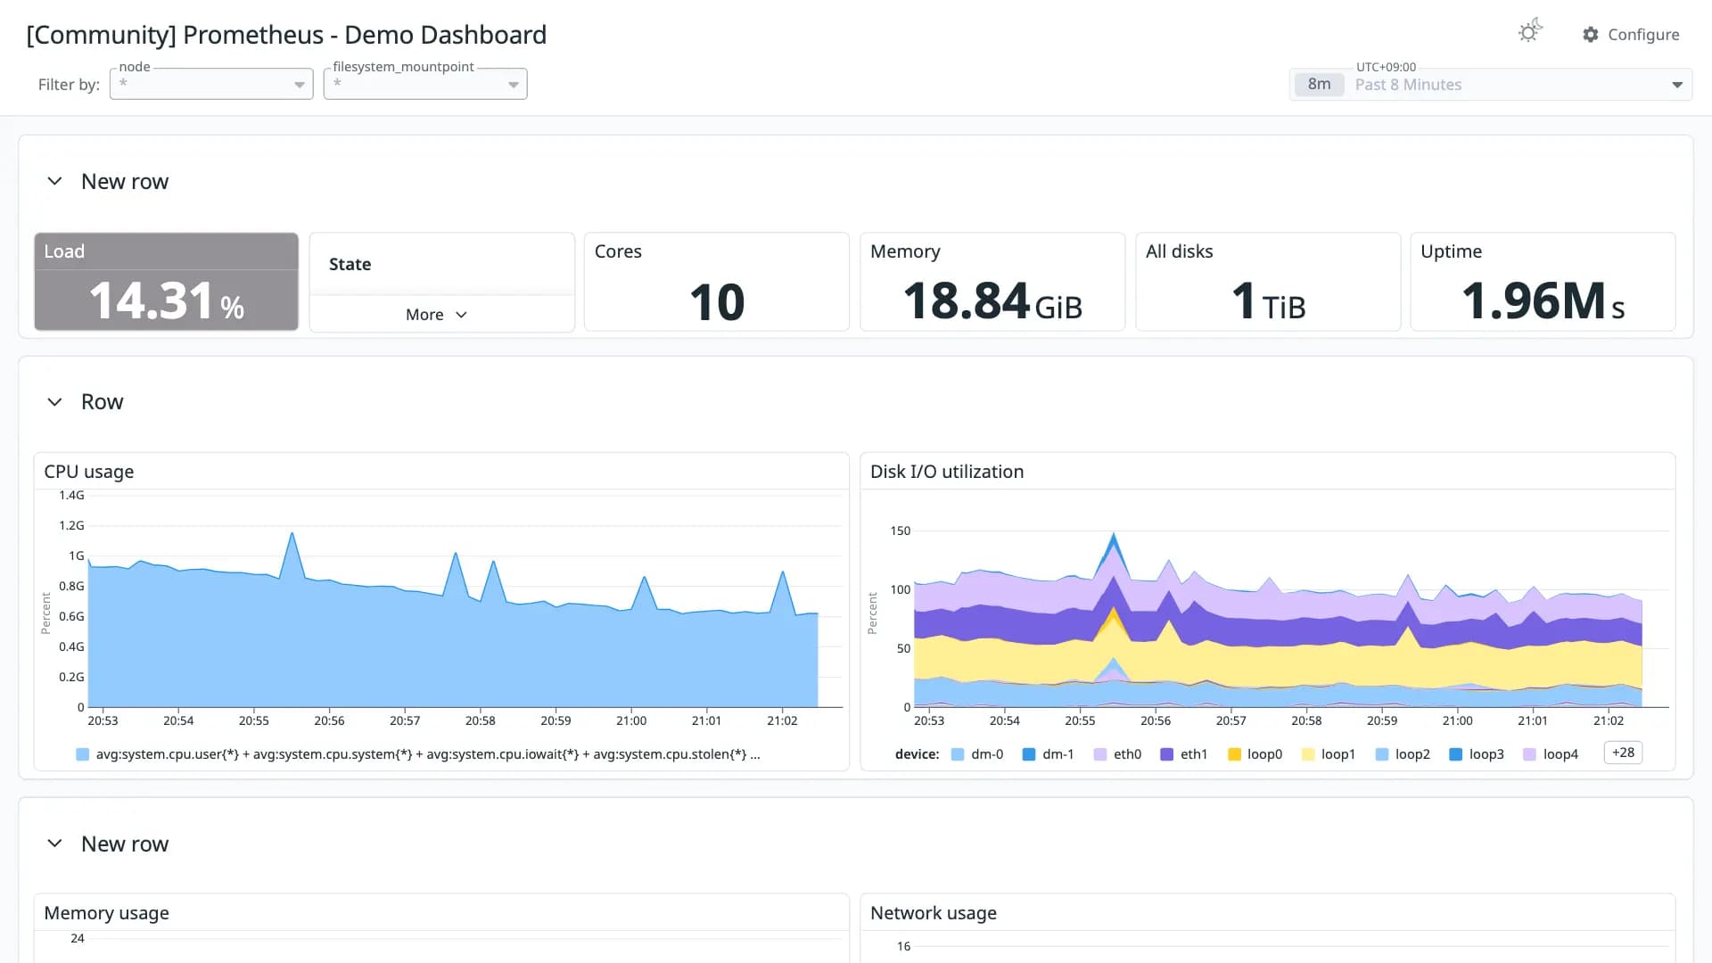Expand More in the State widget
Viewport: 1712px width, 963px height.
[436, 315]
